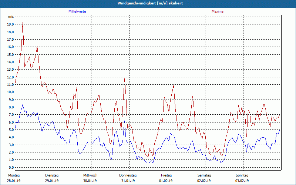Click the 0,0 y-axis value

point(11,167)
